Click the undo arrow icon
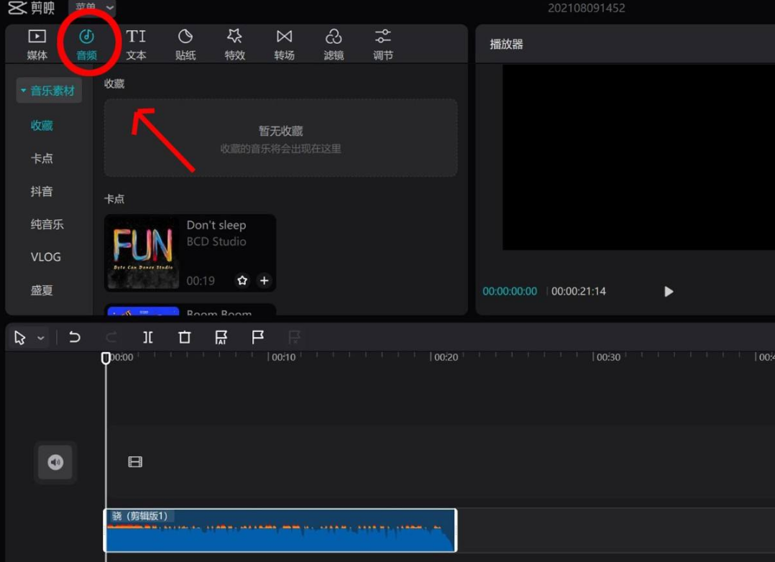 [x=75, y=337]
